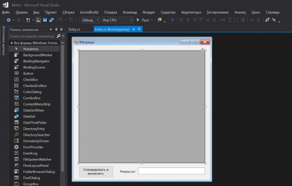Start debugging with the Пуск button

pyautogui.click(x=143, y=20)
